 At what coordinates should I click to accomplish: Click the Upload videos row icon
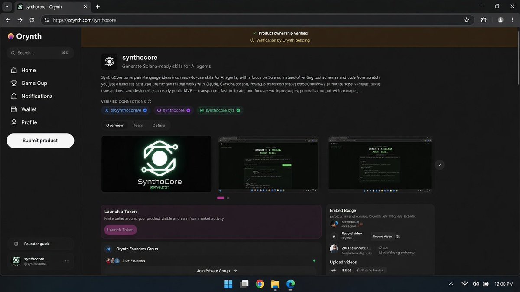coord(334,270)
